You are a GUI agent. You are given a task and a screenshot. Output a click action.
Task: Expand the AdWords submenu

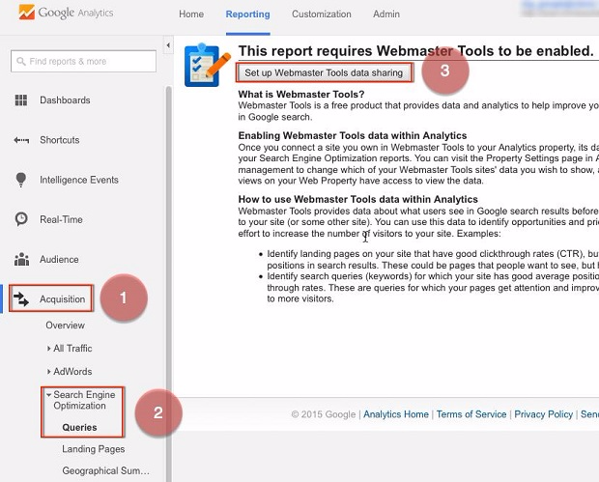[70, 372]
